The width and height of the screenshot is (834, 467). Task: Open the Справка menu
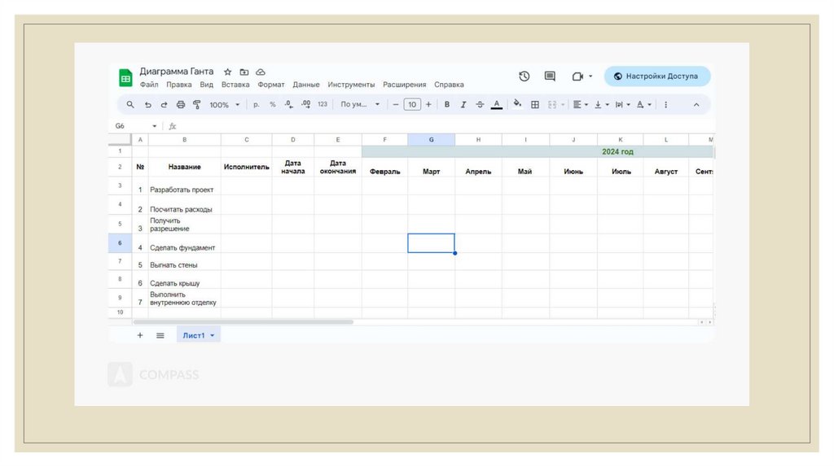pyautogui.click(x=449, y=85)
